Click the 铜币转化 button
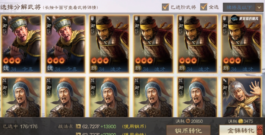The width and height of the screenshot is (265, 135). 188,130
